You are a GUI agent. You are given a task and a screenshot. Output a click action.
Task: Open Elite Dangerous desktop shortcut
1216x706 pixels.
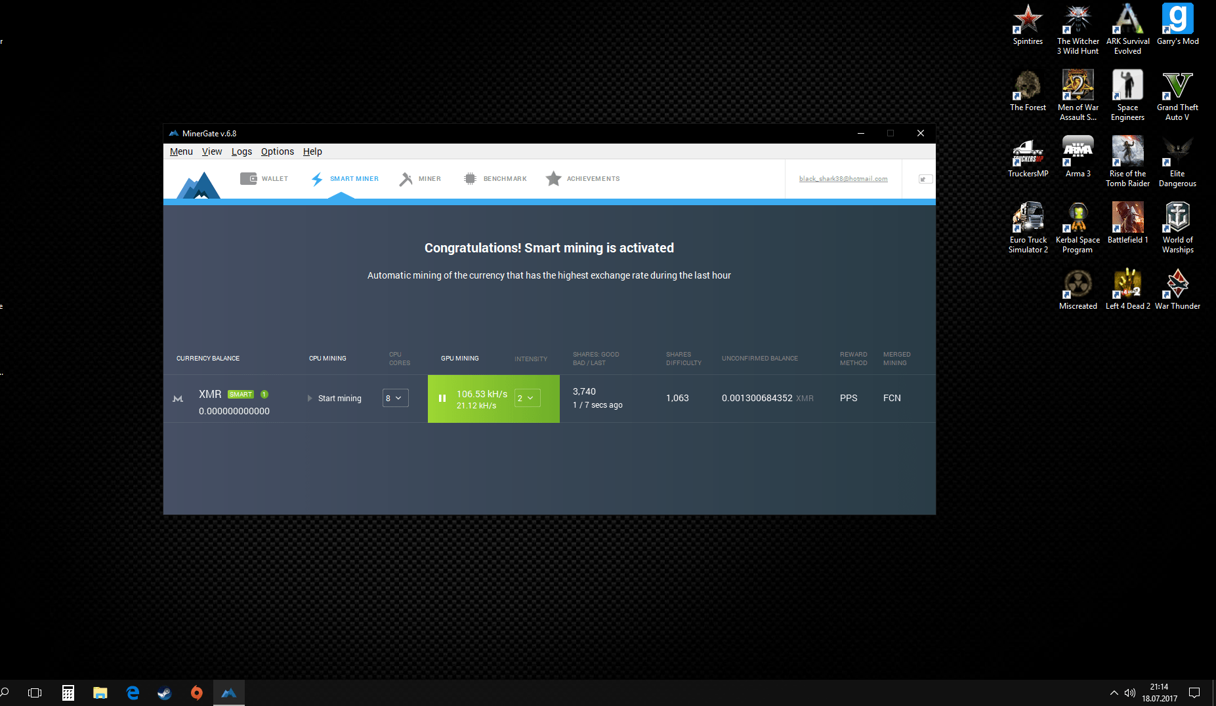1177,162
